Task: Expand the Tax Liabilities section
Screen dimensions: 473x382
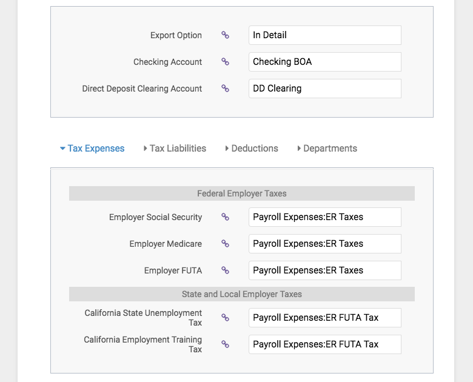Action: tap(175, 149)
